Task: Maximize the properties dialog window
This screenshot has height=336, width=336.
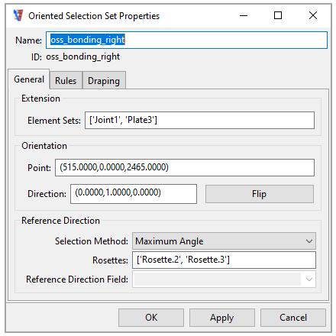Action: coord(278,16)
